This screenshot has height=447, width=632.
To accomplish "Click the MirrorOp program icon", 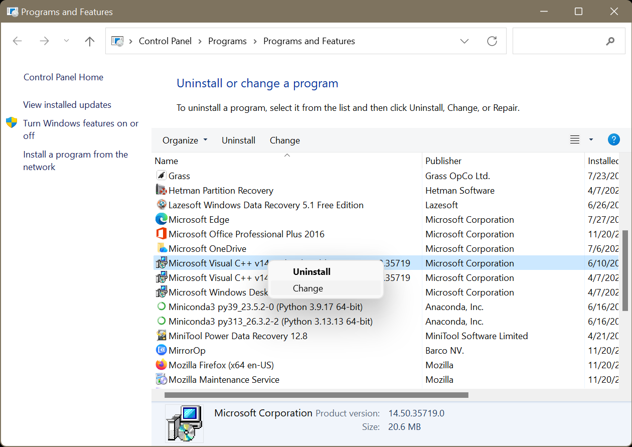I will [162, 350].
